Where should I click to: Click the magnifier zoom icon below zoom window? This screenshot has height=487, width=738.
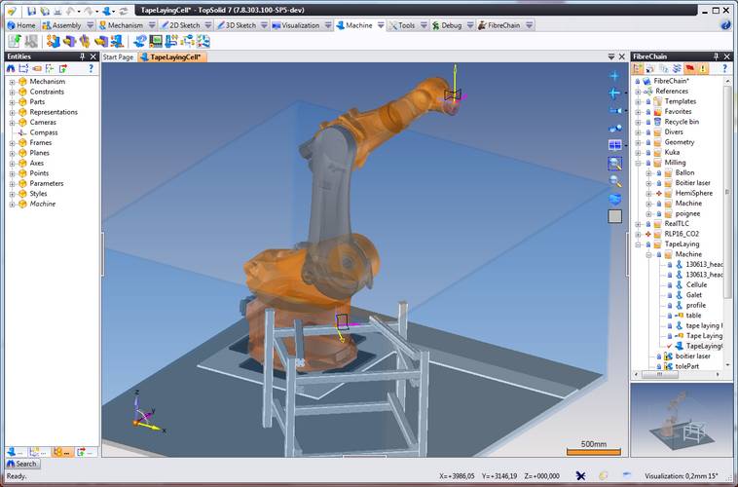tap(614, 181)
